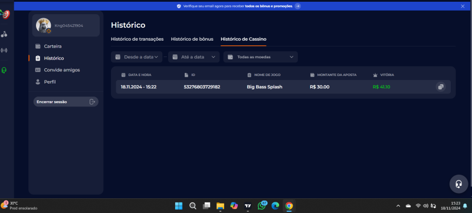The image size is (472, 213).
Task: Open Wi-Fi network settings in tray
Action: pos(418,206)
